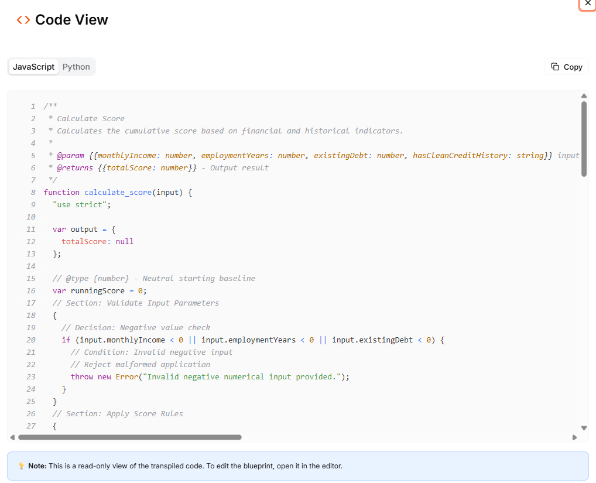This screenshot has width=596, height=483.
Task: Click comment 'Reject malformed application'
Action: pos(141,364)
